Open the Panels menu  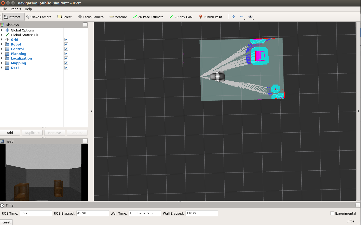click(16, 9)
